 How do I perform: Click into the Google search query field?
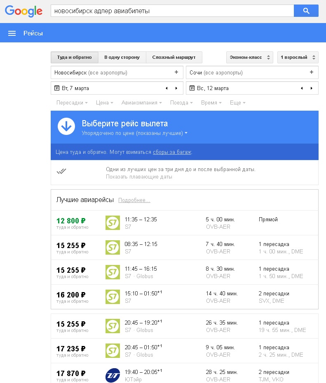coord(172,11)
